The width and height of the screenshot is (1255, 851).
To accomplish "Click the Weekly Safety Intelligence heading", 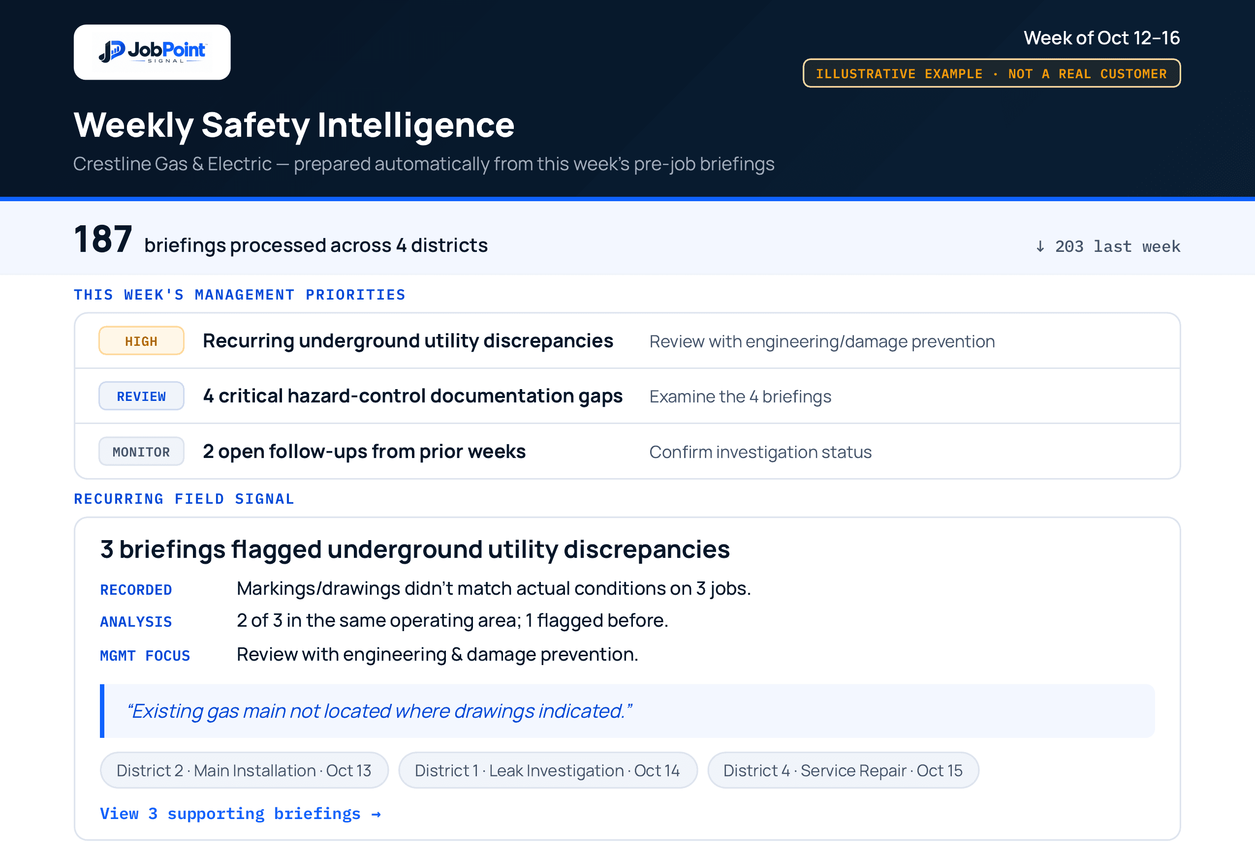I will click(x=294, y=125).
